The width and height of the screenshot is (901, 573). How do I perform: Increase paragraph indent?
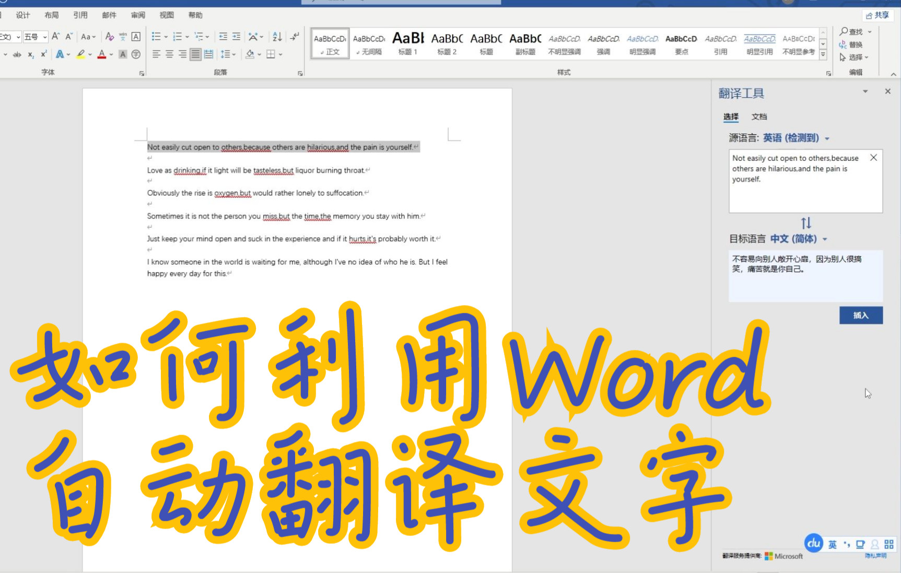point(236,37)
